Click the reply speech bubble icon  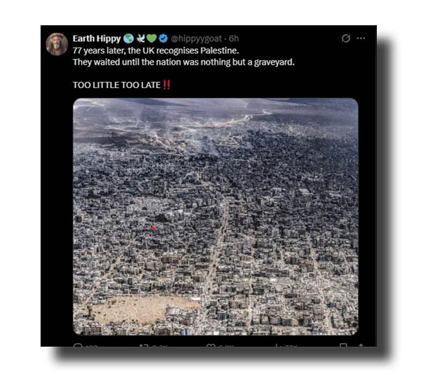(x=78, y=345)
